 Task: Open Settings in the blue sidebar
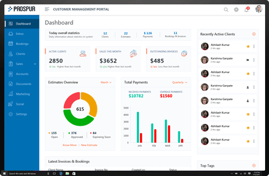point(22,114)
